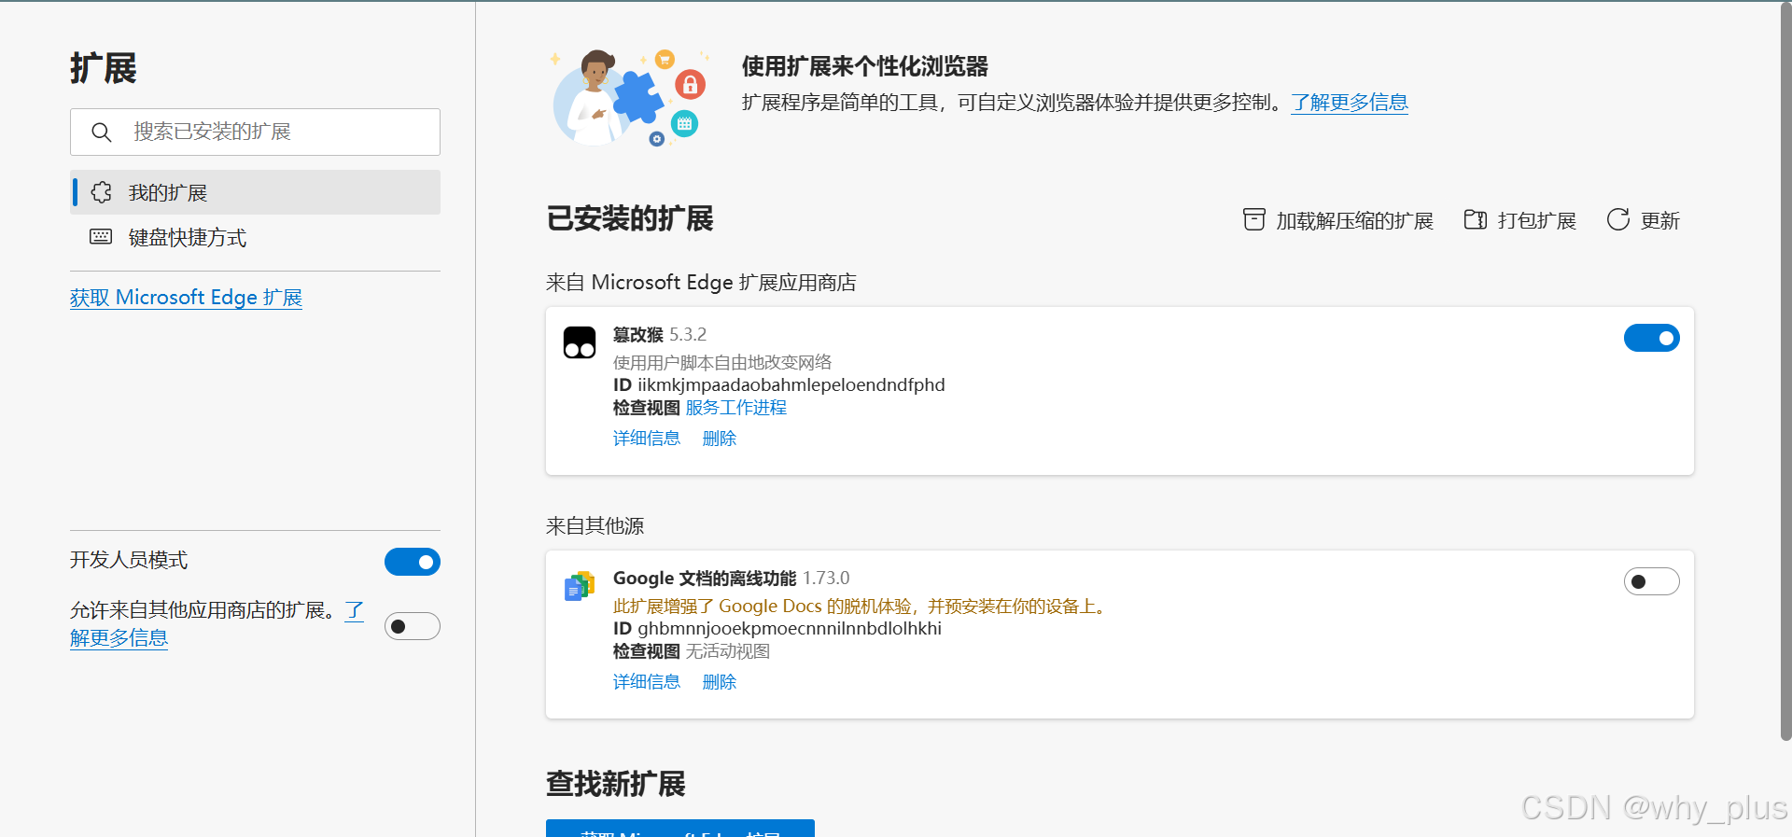This screenshot has height=837, width=1792.
Task: Select 我的扩展 in the sidebar
Action: pyautogui.click(x=255, y=192)
